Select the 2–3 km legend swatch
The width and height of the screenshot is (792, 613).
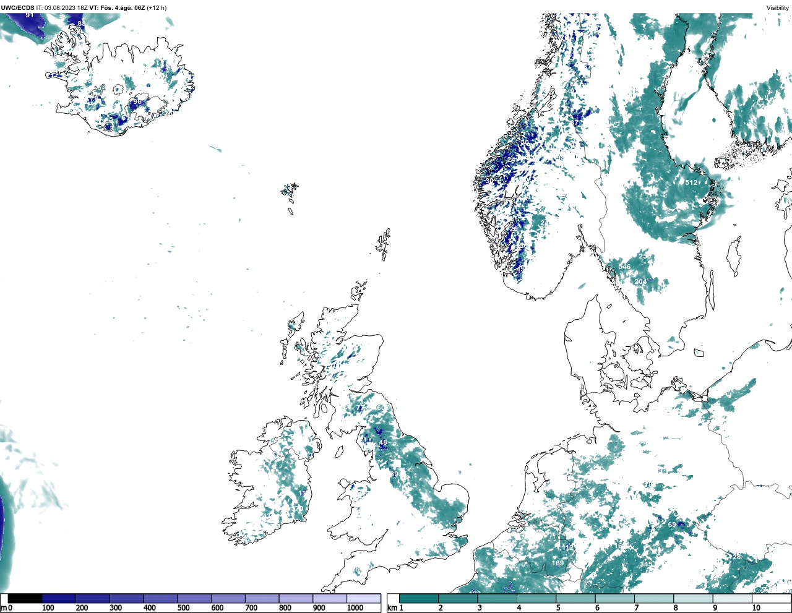458,599
